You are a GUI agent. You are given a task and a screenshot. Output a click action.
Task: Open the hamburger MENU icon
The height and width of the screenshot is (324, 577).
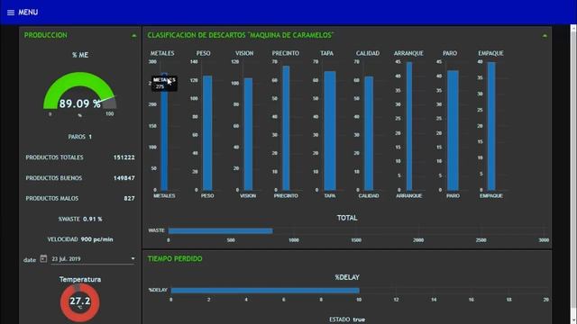pyautogui.click(x=11, y=13)
